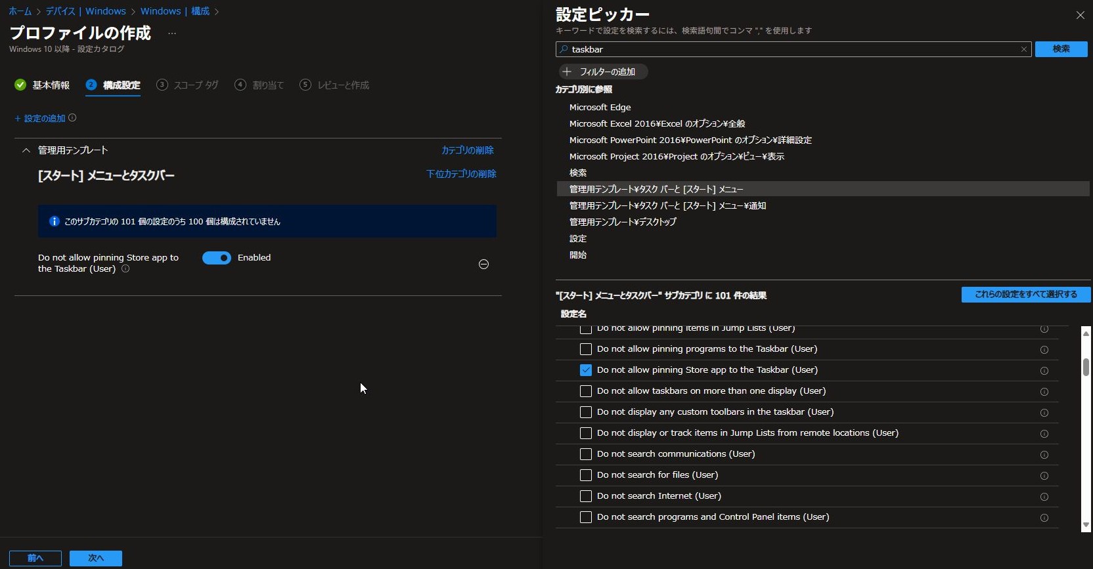The image size is (1093, 569).
Task: Click これらの設定をすべて選択する button
Action: (x=1025, y=295)
